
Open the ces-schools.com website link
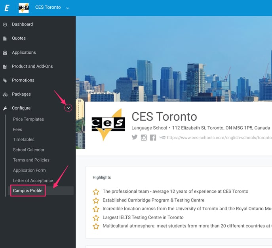219,138
